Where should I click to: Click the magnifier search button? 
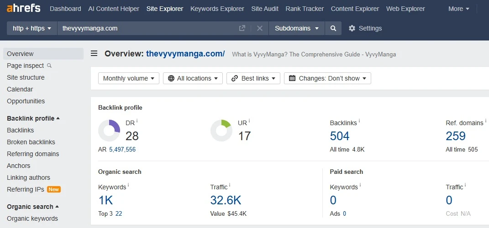[333, 28]
